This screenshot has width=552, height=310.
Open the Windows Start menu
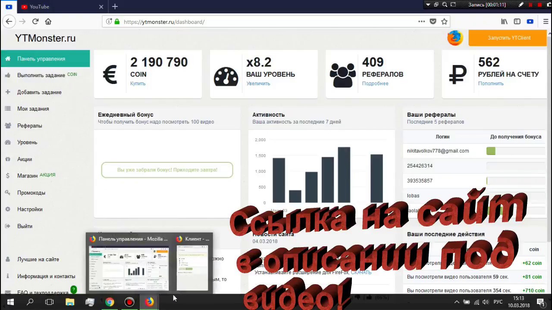coord(10,302)
